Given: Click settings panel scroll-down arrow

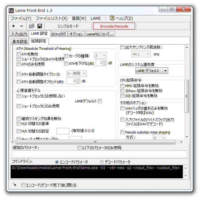Looking at the screenshot, I should (187, 137).
